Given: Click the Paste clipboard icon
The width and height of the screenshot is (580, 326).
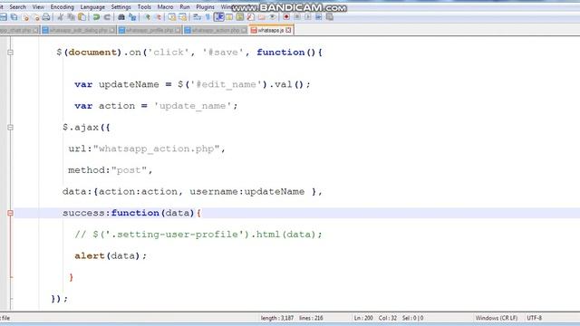Looking at the screenshot, I should point(82,17).
